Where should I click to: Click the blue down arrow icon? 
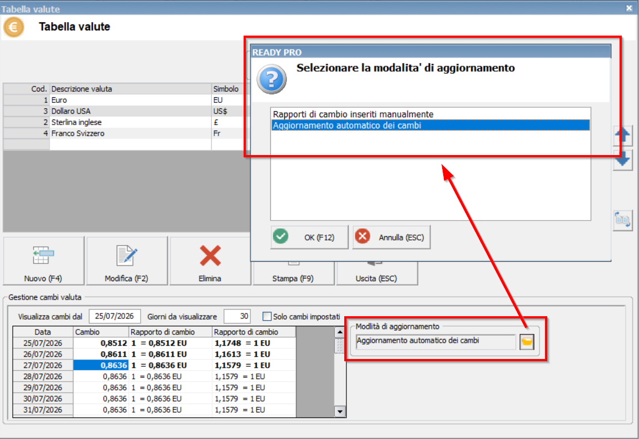click(x=623, y=159)
